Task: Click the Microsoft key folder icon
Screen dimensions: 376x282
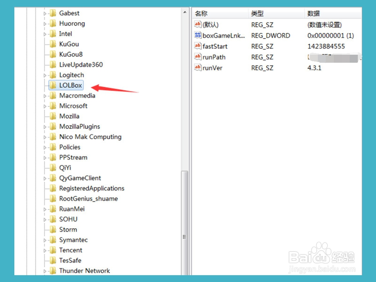Action: tap(52, 106)
